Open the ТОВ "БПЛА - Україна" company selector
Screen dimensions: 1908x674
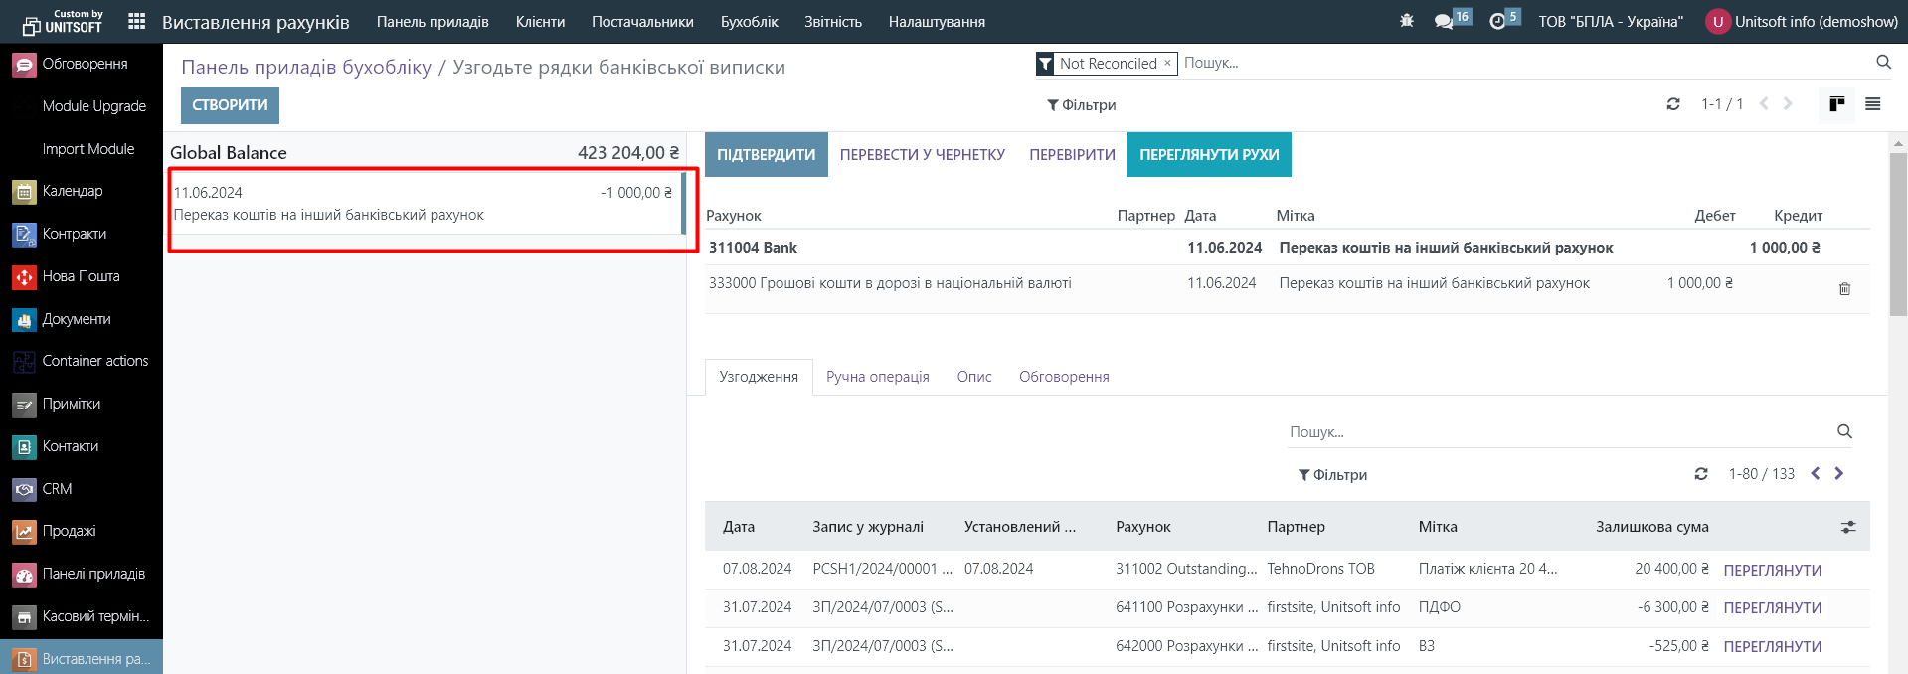coord(1611,22)
